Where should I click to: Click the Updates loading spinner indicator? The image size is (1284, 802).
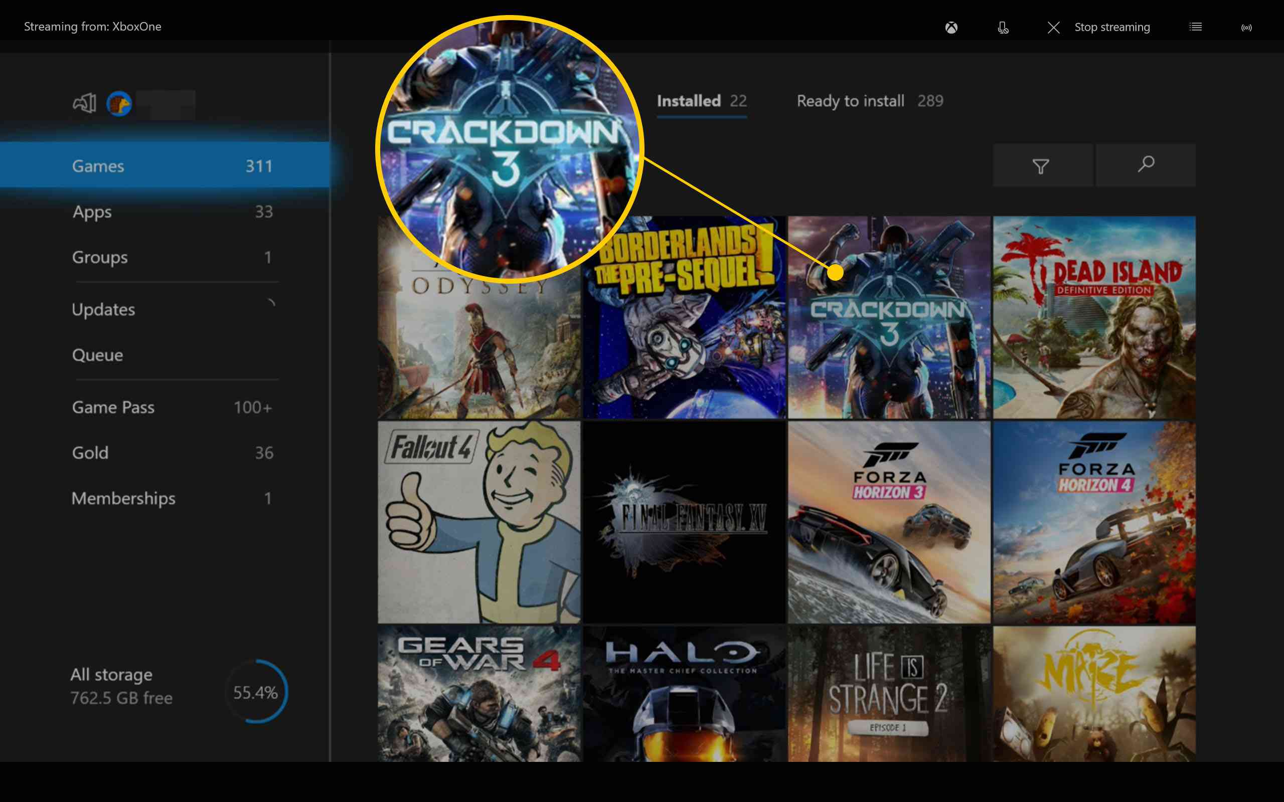(271, 303)
